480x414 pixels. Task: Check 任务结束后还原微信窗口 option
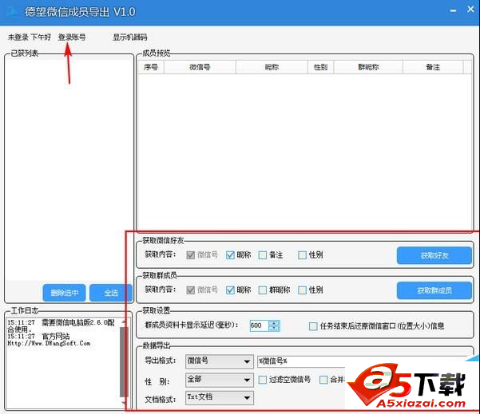(x=313, y=326)
